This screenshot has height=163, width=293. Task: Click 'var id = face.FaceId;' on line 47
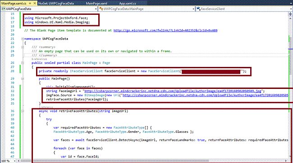click(x=80, y=156)
